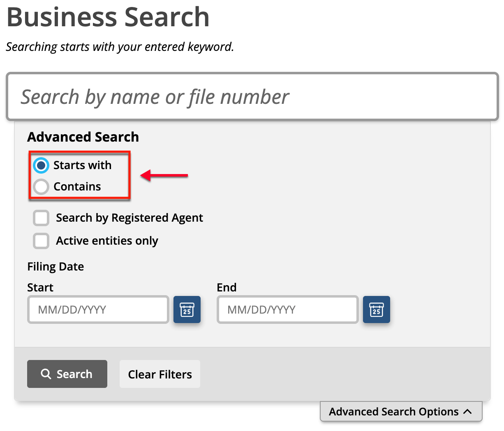Screen dimensions: 504x431
Task: Open the Start date calendar picker icon
Action: (x=187, y=309)
